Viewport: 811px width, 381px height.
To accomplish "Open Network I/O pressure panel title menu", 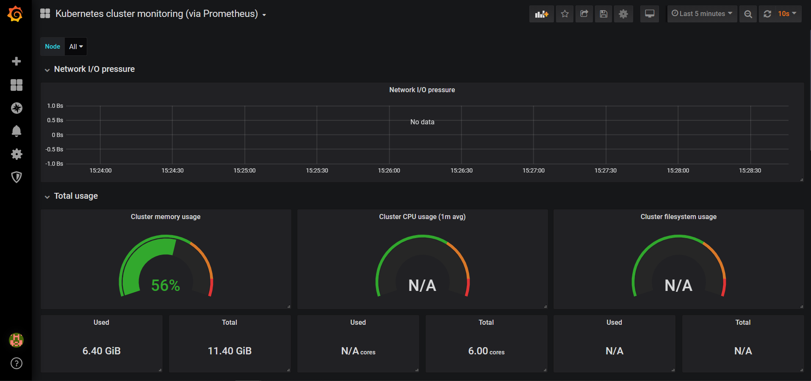I will [422, 90].
